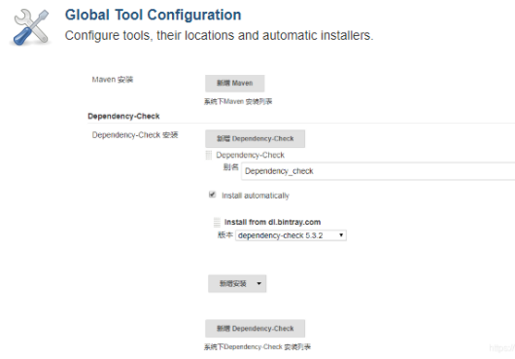Image resolution: width=515 pixels, height=359 pixels.
Task: Open the 新增安裝 installer dropdown button
Action: point(237,284)
